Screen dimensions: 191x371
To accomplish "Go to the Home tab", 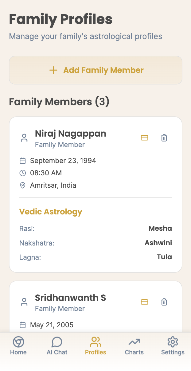I will coord(18,346).
